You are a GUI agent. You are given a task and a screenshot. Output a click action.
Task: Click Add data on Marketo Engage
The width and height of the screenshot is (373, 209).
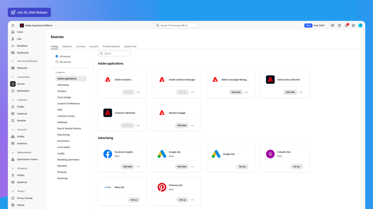coord(182,126)
